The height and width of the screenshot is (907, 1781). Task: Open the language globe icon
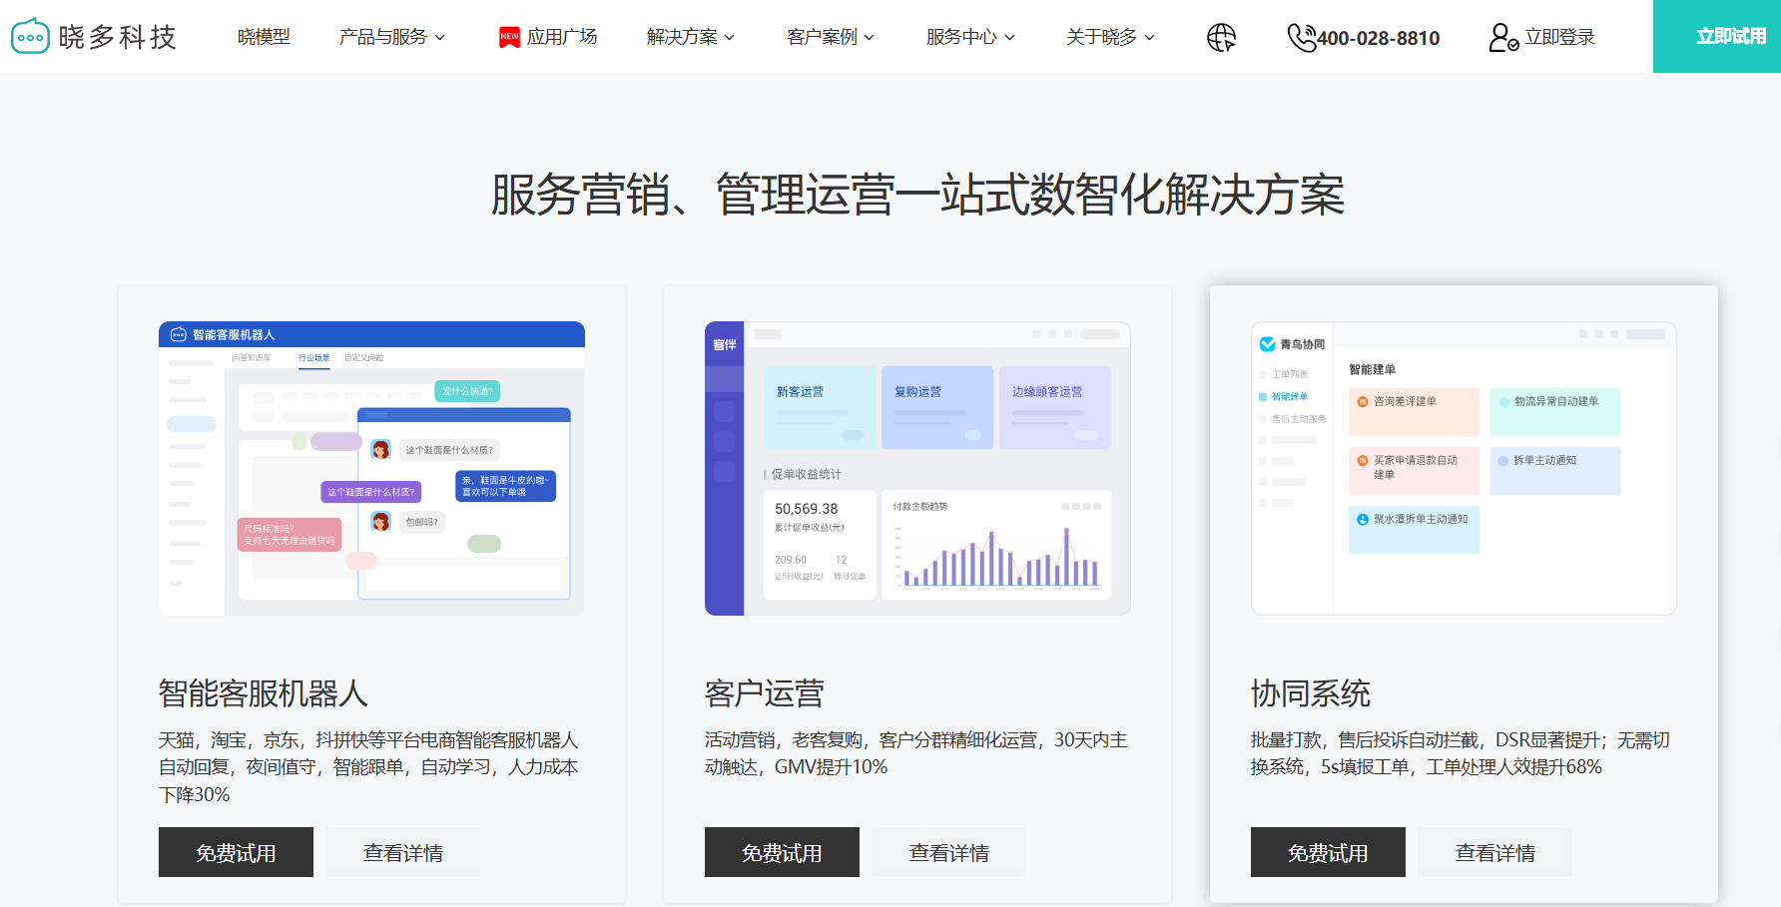click(x=1221, y=37)
